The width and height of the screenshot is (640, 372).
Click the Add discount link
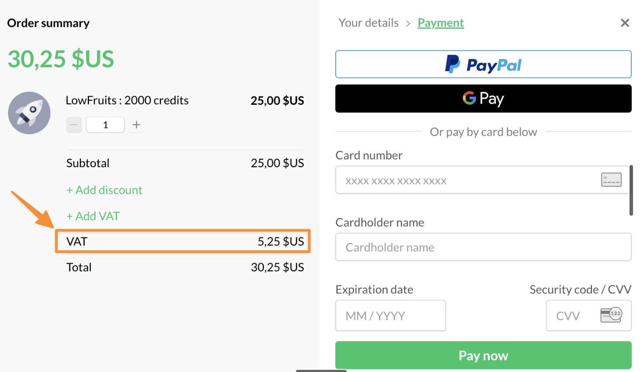click(x=104, y=190)
